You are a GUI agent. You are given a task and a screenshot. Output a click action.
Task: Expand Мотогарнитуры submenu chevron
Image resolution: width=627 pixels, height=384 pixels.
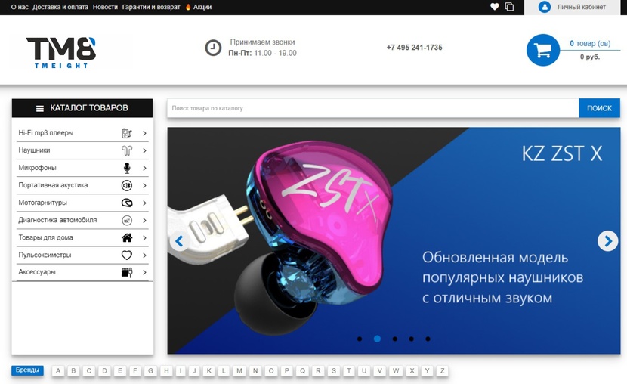144,203
